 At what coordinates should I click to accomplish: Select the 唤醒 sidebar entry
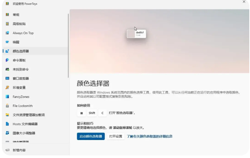tap(35, 42)
